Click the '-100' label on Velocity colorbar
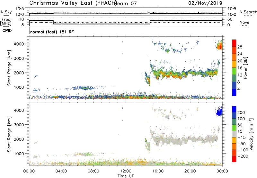This screenshot has height=178, width=257. pyautogui.click(x=243, y=150)
